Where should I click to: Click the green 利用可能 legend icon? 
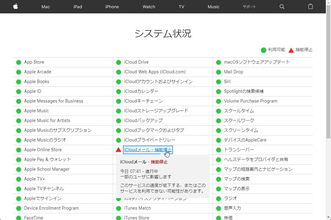tap(263, 50)
